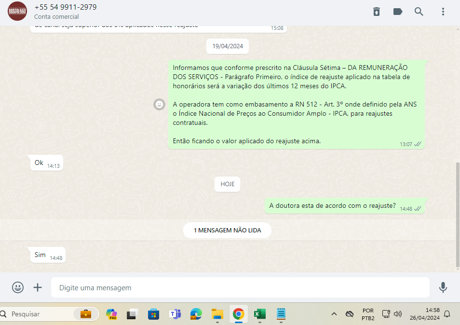Screen dimensions: 460x325
Task: Select the 'Ok' message at 14:13
Action: click(47, 163)
